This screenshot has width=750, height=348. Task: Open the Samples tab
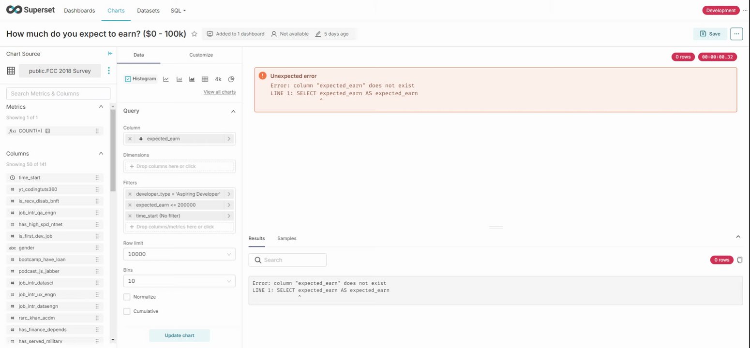286,238
